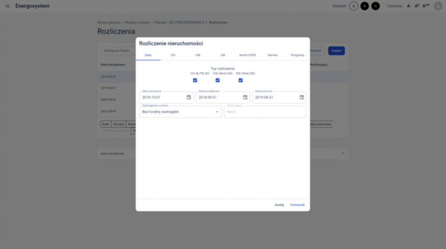Click the Data końcowa date field
446x249 pixels.
pos(279,97)
